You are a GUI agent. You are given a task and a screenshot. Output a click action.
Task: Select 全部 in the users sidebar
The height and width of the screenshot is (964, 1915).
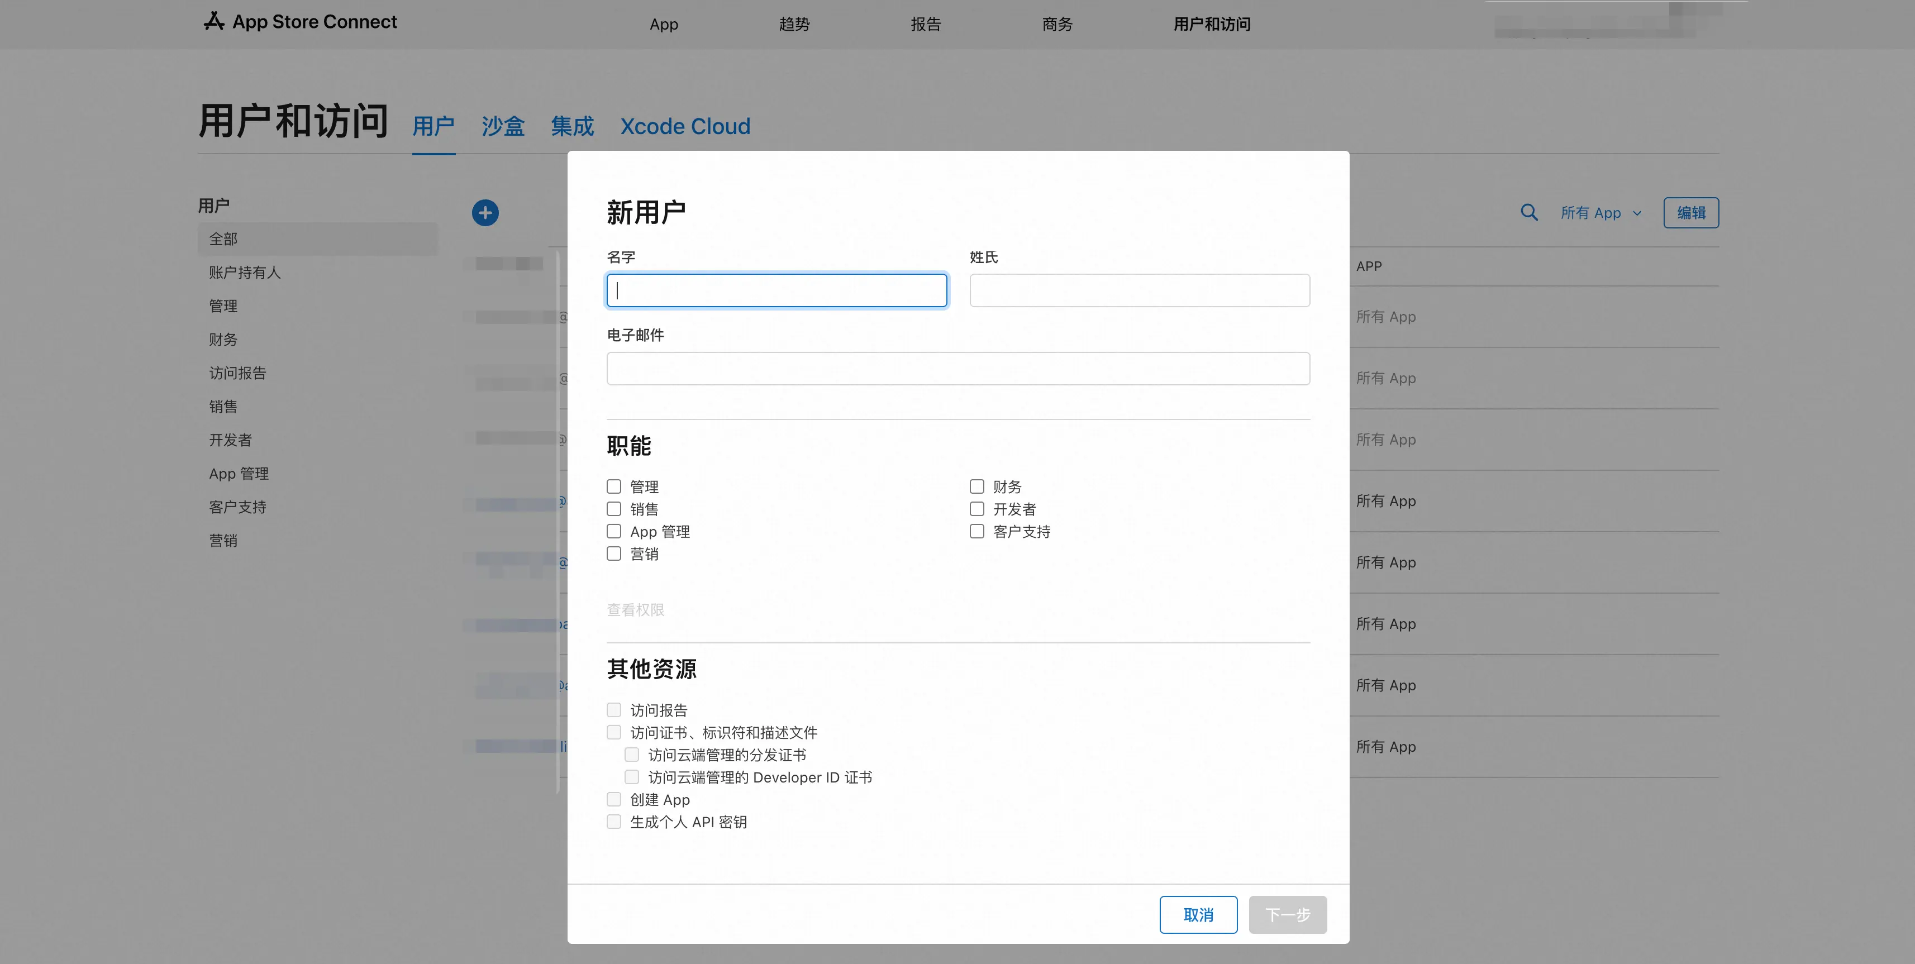click(317, 238)
